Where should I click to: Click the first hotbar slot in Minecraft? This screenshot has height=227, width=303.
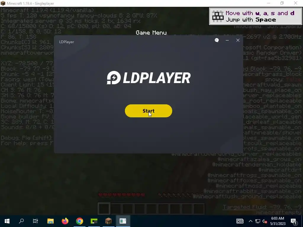point(104,208)
